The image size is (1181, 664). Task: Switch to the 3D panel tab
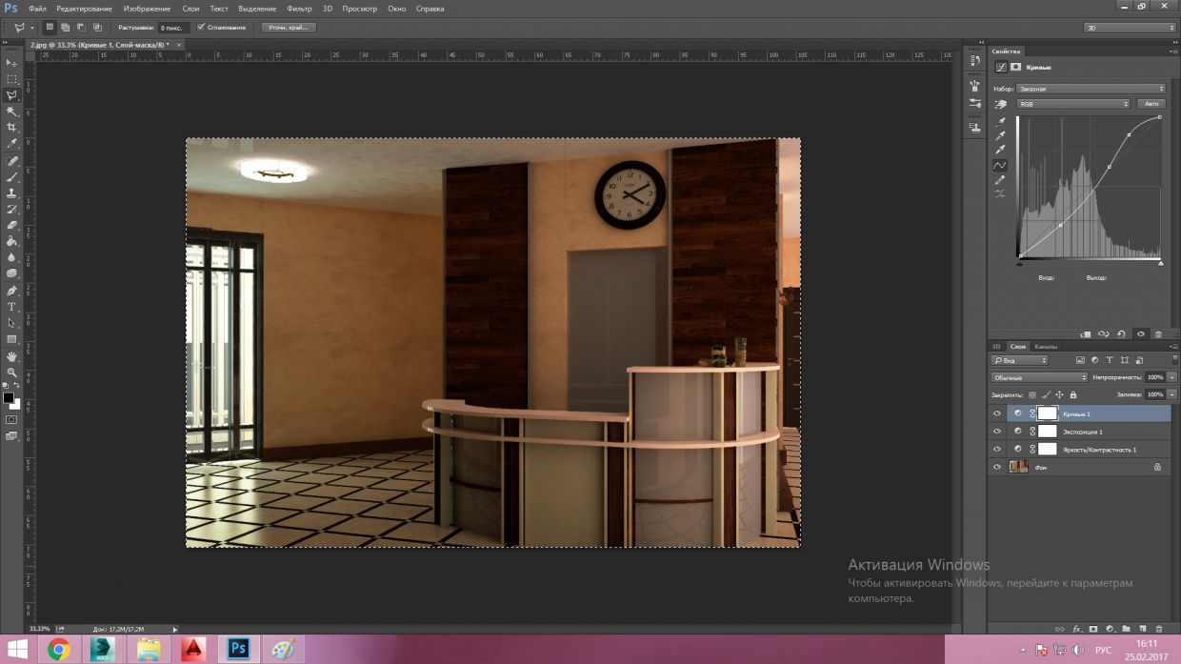(x=996, y=347)
